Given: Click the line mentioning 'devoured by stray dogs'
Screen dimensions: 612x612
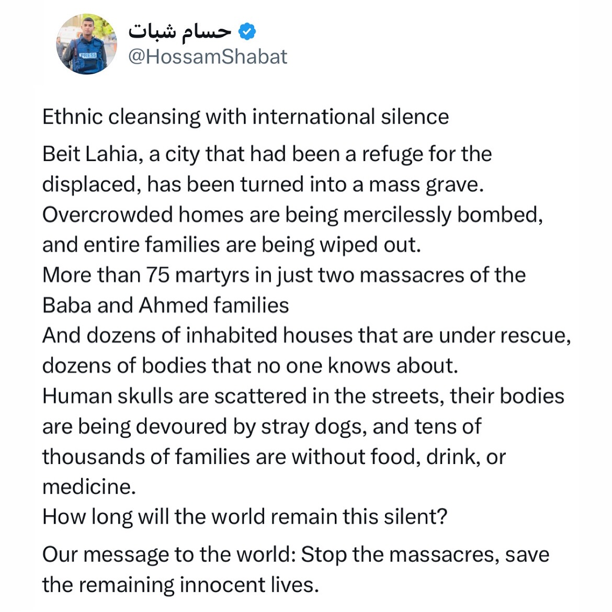Looking at the screenshot, I should pos(261,426).
